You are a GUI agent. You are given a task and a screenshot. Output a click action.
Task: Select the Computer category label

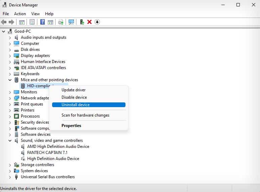[x=30, y=43]
